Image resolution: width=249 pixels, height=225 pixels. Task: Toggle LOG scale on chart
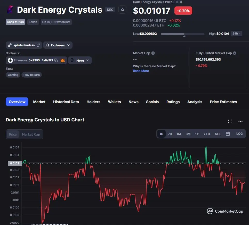(239, 134)
